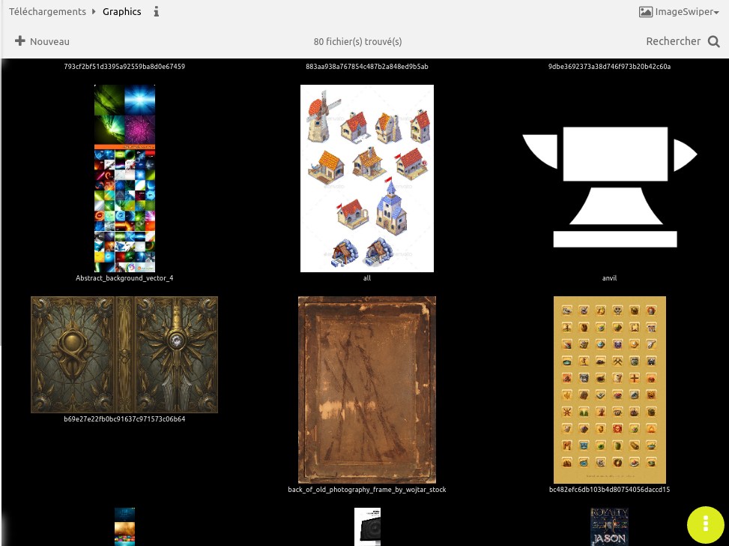This screenshot has width=729, height=546.
Task: Click file name 883aa938a767854c487b2a848ed9b5ab
Action: (367, 67)
